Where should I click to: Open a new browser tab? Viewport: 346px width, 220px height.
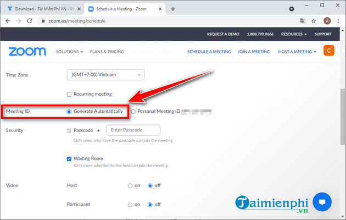(x=173, y=9)
